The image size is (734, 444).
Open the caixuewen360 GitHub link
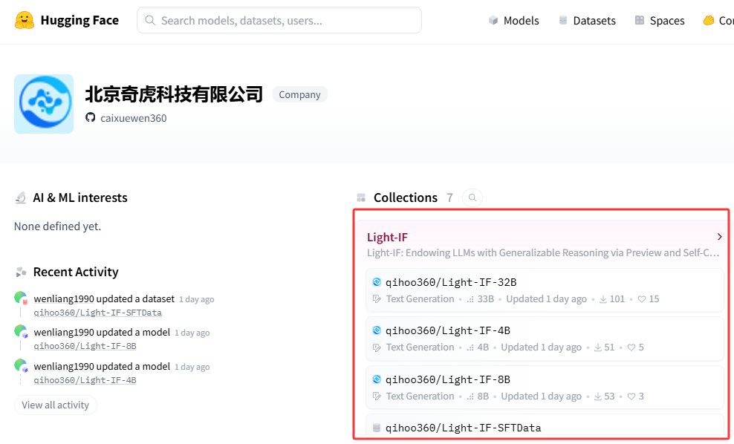pyautogui.click(x=134, y=118)
